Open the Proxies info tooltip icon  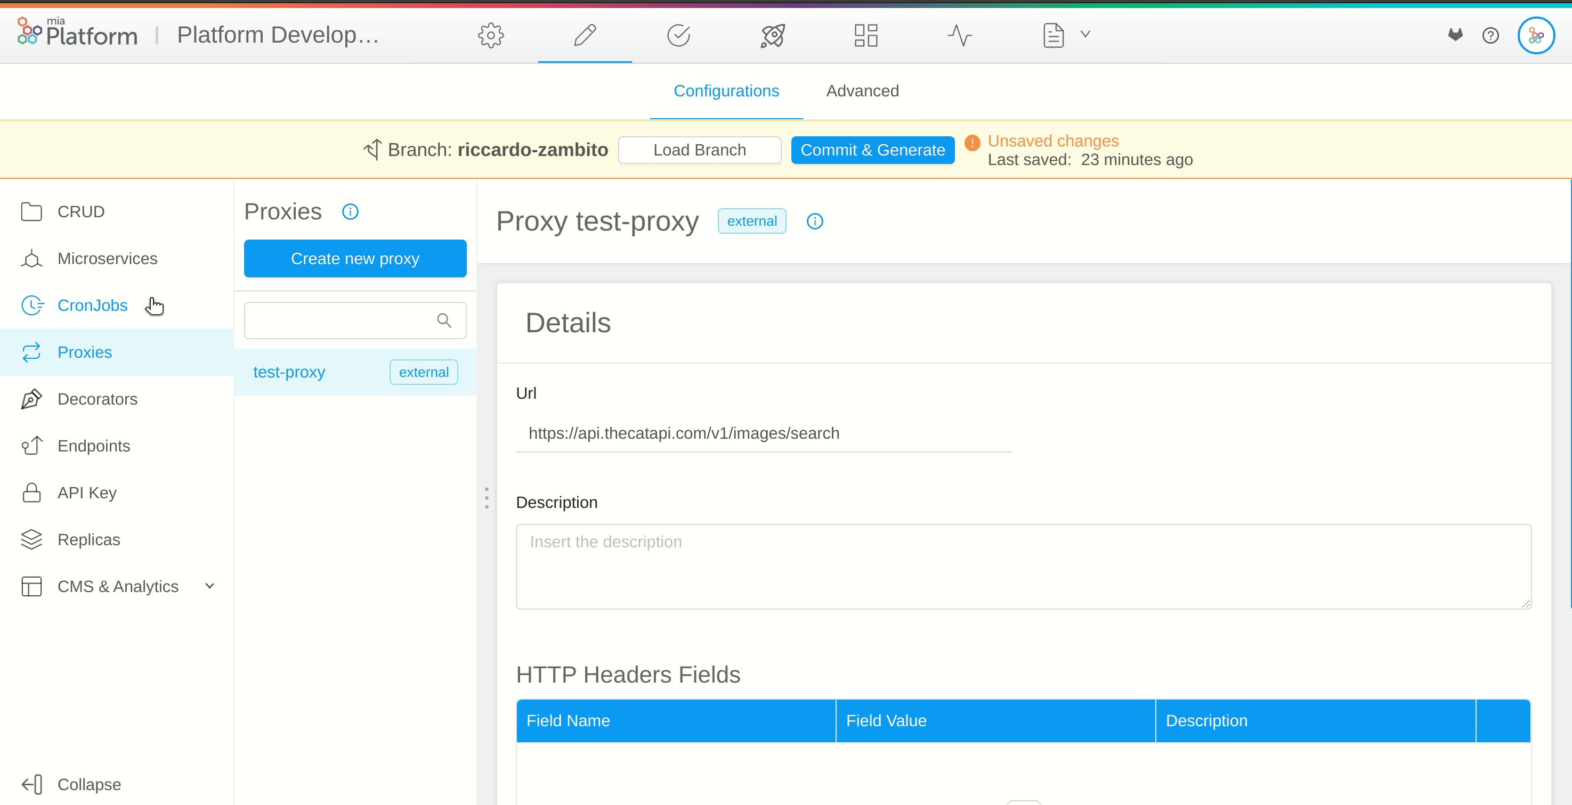350,211
